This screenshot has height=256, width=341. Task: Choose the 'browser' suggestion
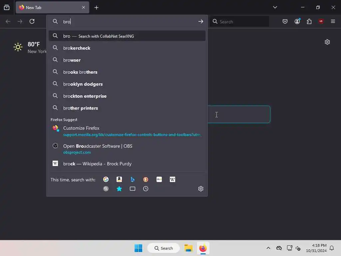(127, 60)
